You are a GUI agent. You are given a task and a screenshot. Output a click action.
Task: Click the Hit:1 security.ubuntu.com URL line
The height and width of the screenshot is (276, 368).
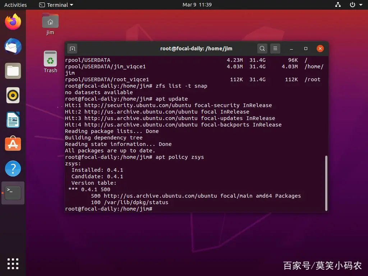(x=168, y=105)
